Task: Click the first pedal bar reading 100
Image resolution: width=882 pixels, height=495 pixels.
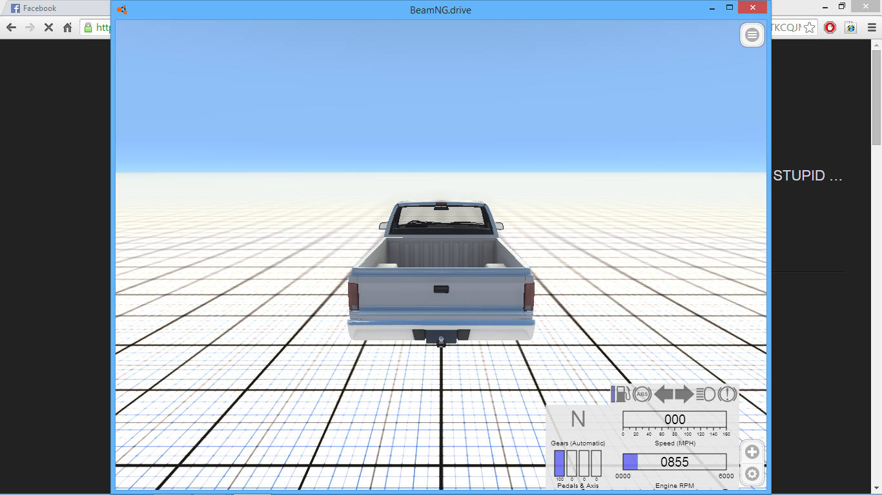Action: [559, 463]
